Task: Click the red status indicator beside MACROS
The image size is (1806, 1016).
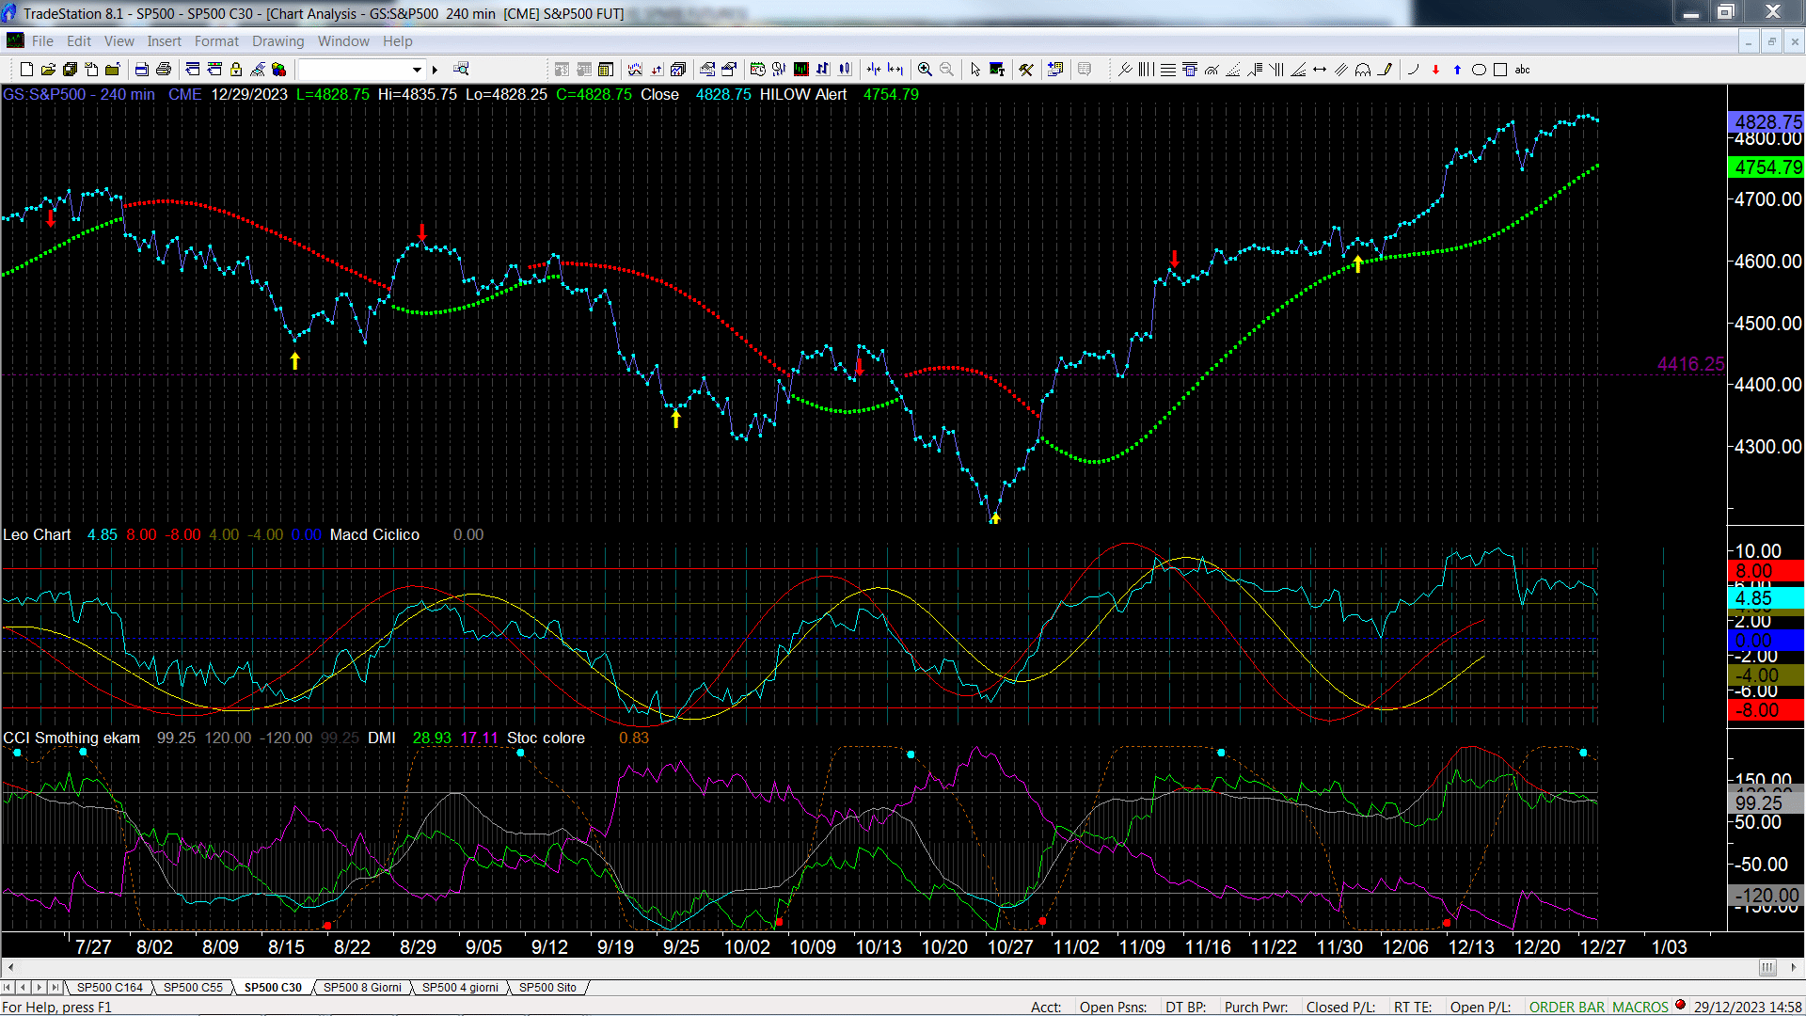Action: [1680, 1005]
